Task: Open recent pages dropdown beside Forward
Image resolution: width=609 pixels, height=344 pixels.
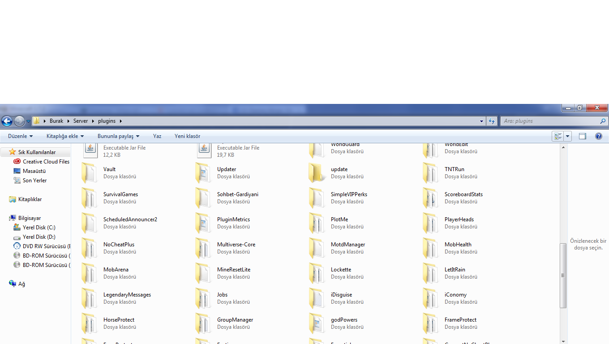Action: pos(28,121)
